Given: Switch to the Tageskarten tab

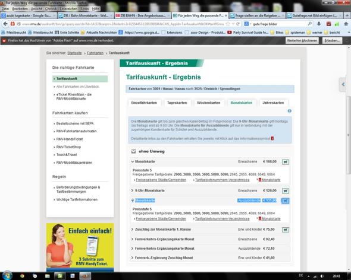Looking at the screenshot, I should coord(177,103).
